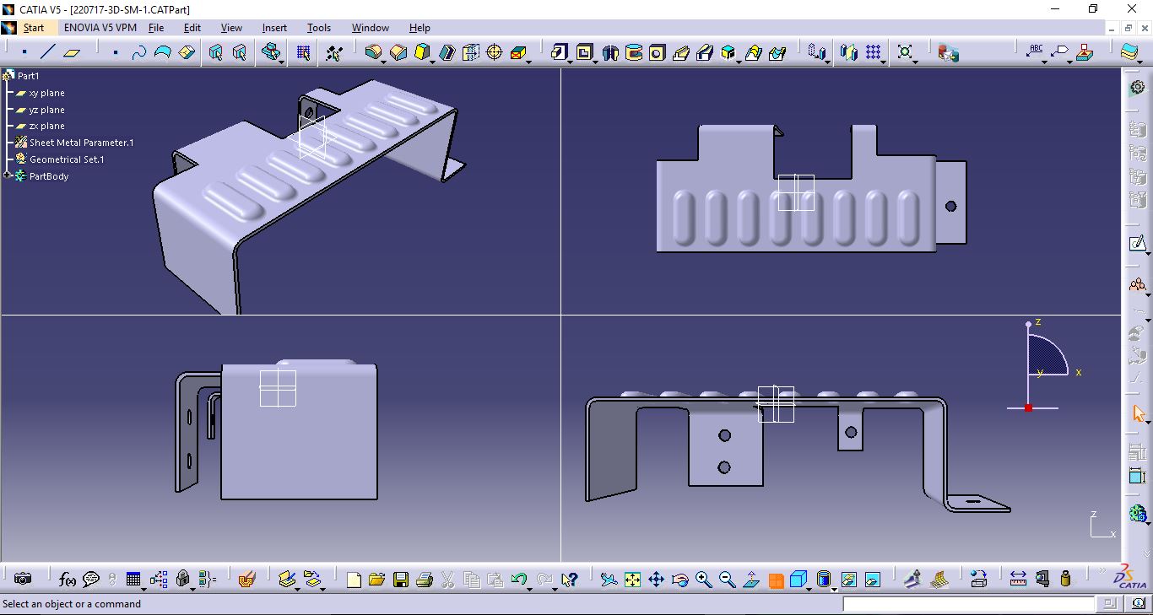Select the Point tool in the top toolbar
The width and height of the screenshot is (1153, 615).
tap(24, 52)
